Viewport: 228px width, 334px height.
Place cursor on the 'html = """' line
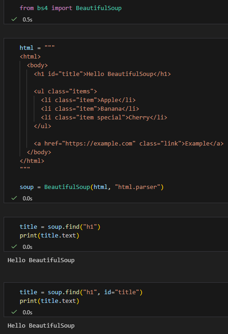click(x=37, y=48)
